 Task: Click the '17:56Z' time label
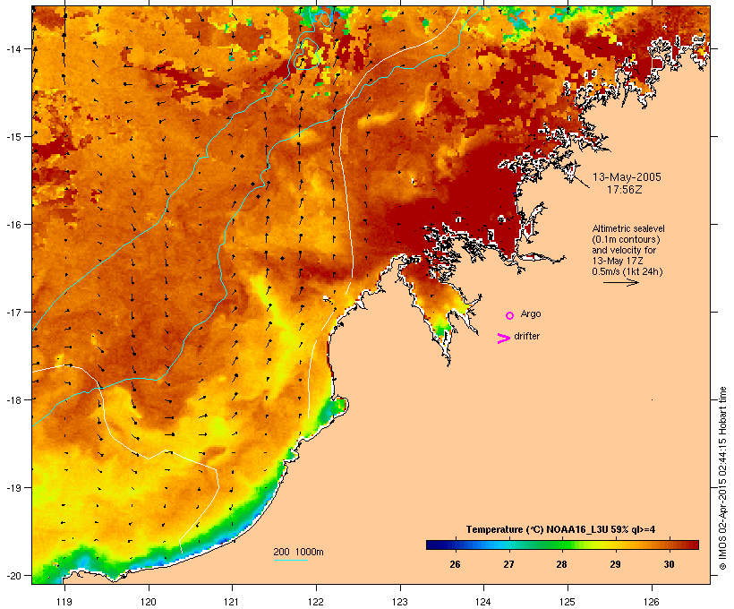(x=625, y=190)
